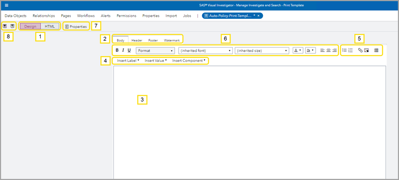Insert a hyperlink

(x=360, y=50)
